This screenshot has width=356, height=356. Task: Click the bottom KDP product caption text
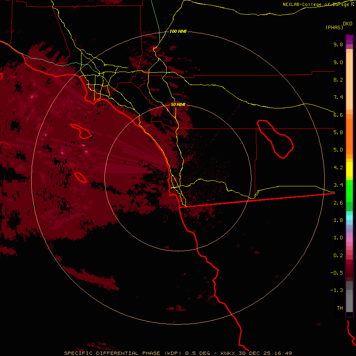pos(178,353)
